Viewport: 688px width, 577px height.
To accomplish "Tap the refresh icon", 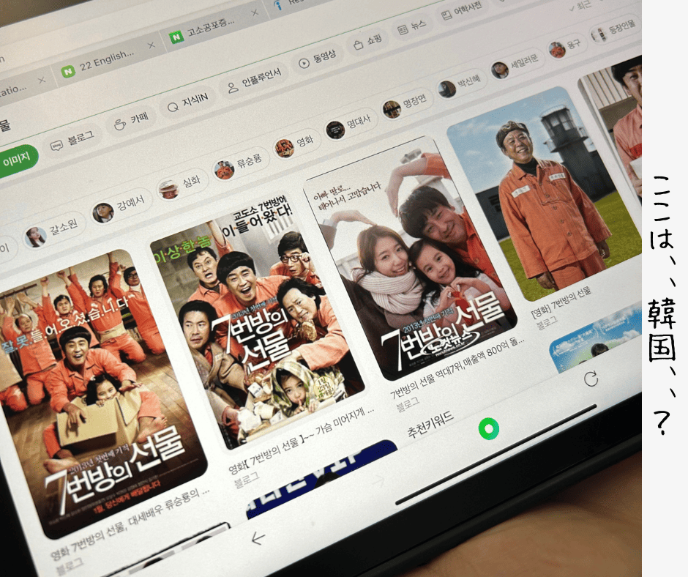I will tap(591, 379).
